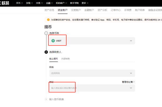Open the 金融账户 tab
Viewport: 162px width, 107px height.
tap(89, 10)
